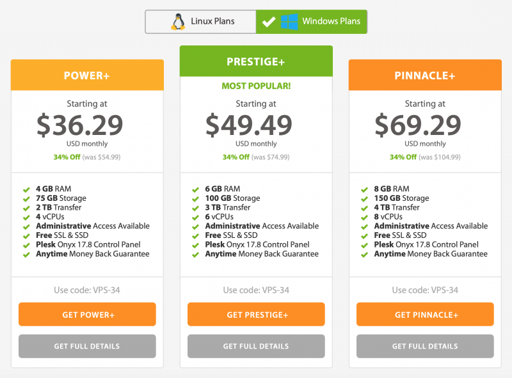Click green check next to 4 GB RAM
This screenshot has height=378, width=512.
[x=26, y=189]
